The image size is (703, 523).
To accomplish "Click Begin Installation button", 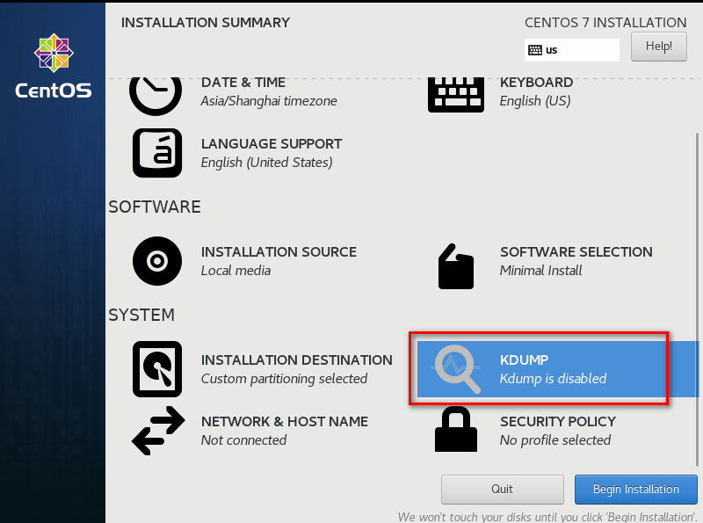I will [635, 490].
